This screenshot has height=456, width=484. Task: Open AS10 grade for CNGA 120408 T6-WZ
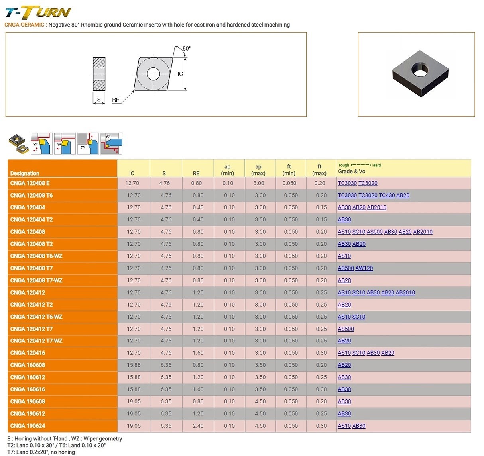click(344, 256)
